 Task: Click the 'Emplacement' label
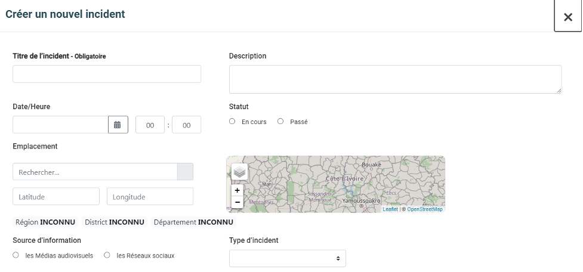click(35, 146)
